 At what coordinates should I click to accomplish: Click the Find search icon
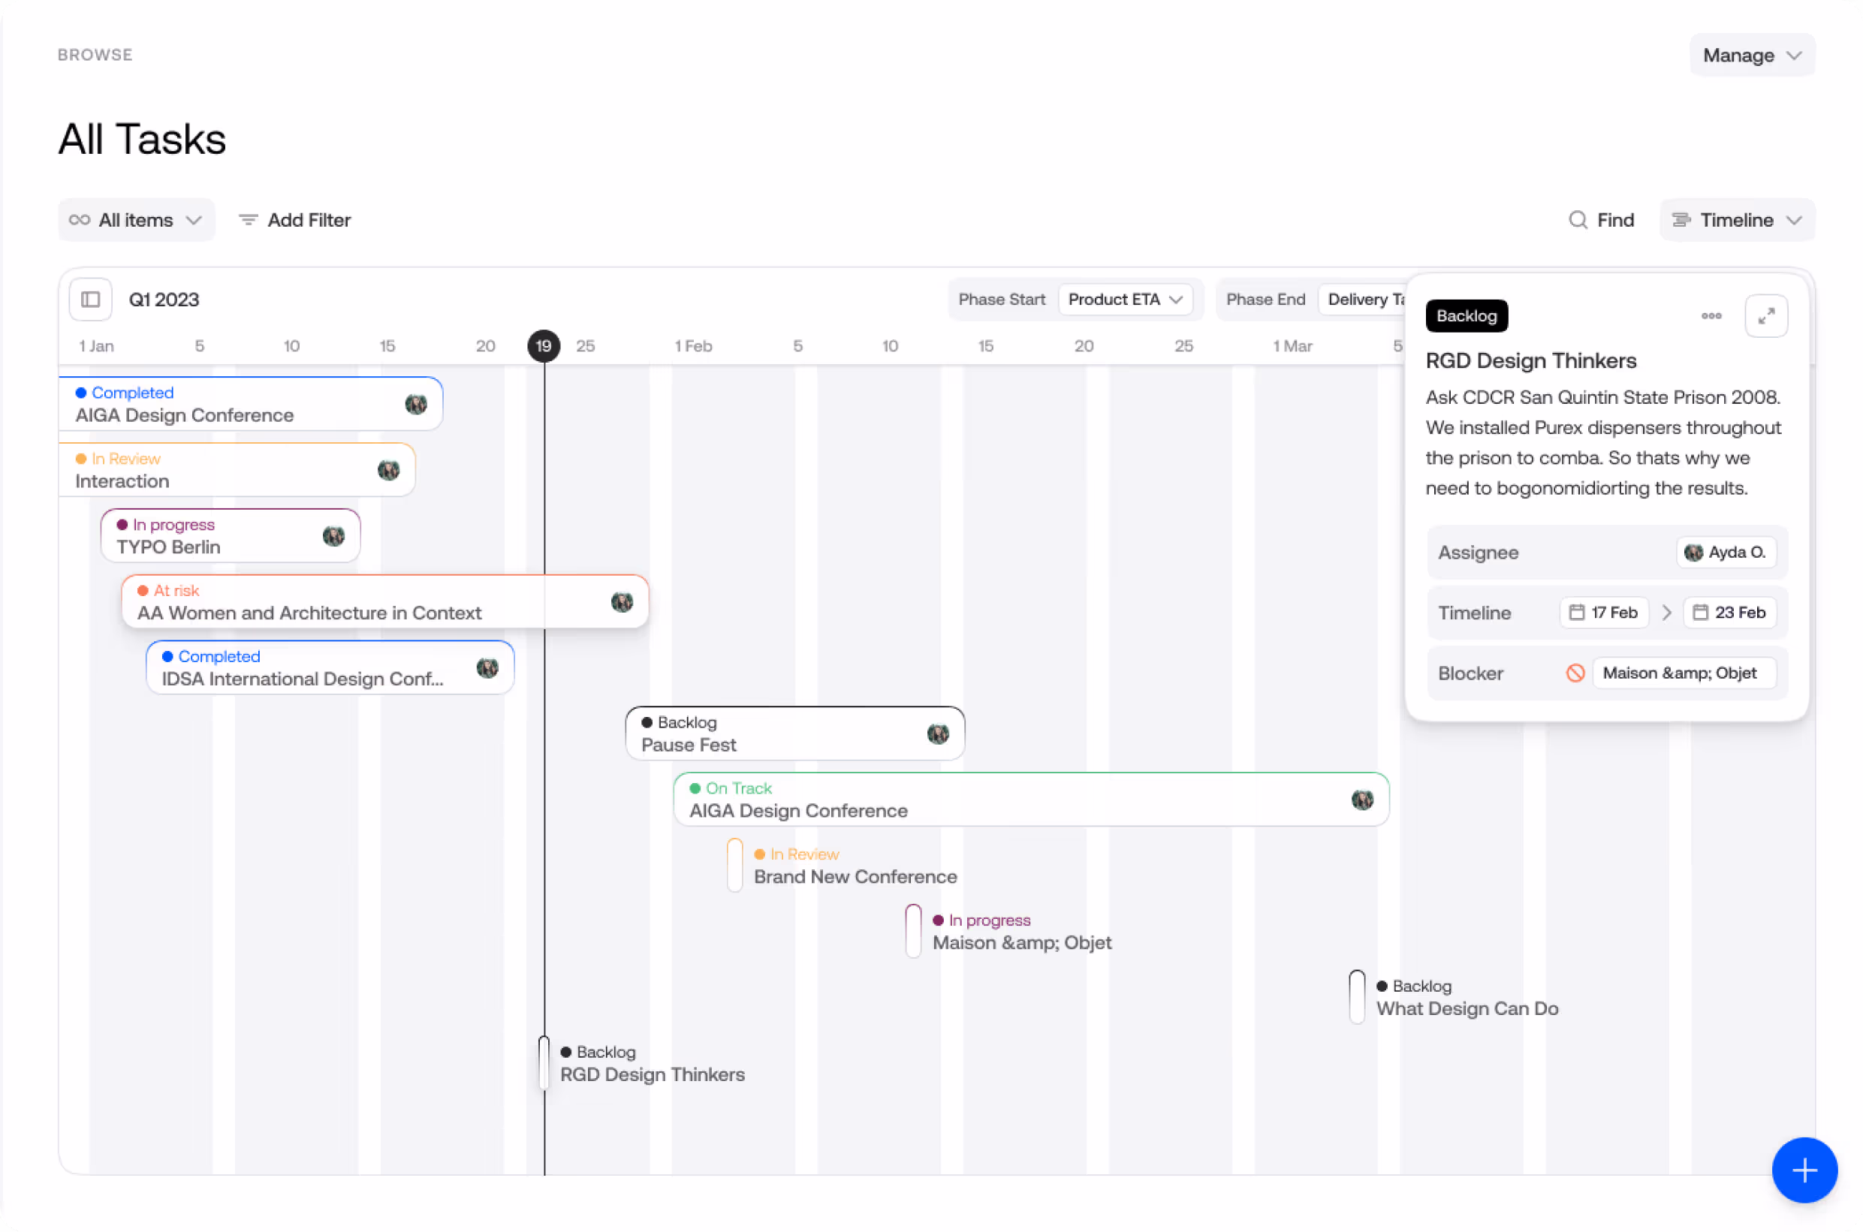pyautogui.click(x=1577, y=220)
